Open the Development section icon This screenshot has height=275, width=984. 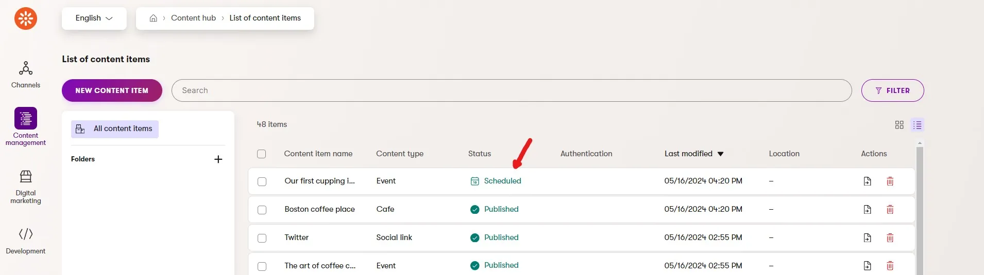(25, 234)
